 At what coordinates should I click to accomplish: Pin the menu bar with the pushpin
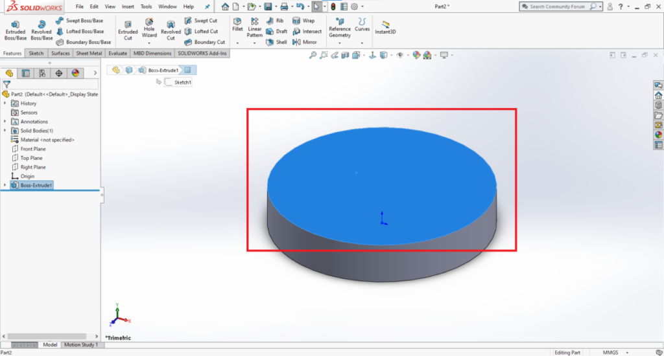[x=207, y=6]
